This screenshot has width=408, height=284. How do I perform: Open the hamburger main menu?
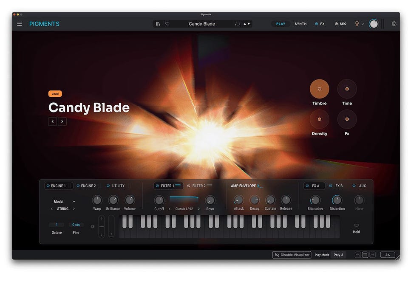click(20, 24)
